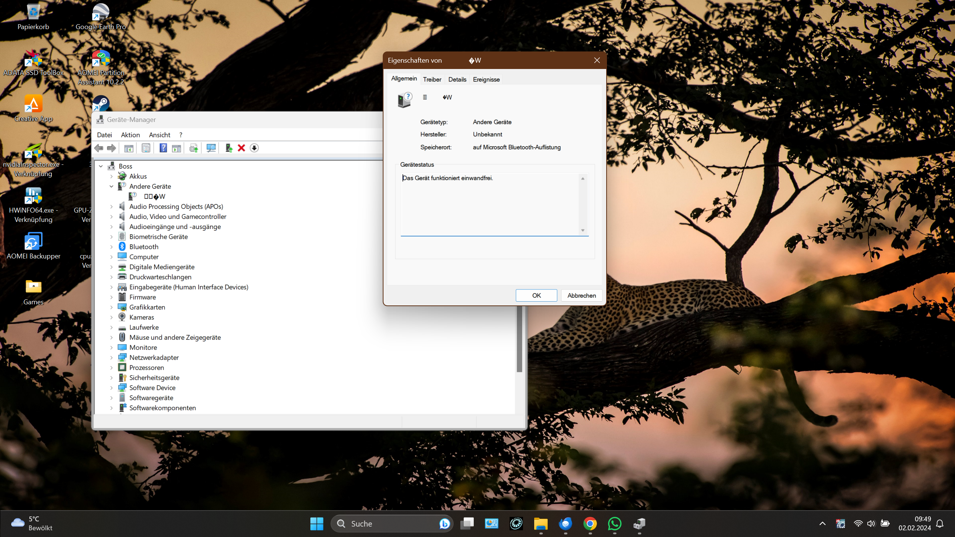
Task: Click the blue Help question mark icon
Action: tap(163, 148)
